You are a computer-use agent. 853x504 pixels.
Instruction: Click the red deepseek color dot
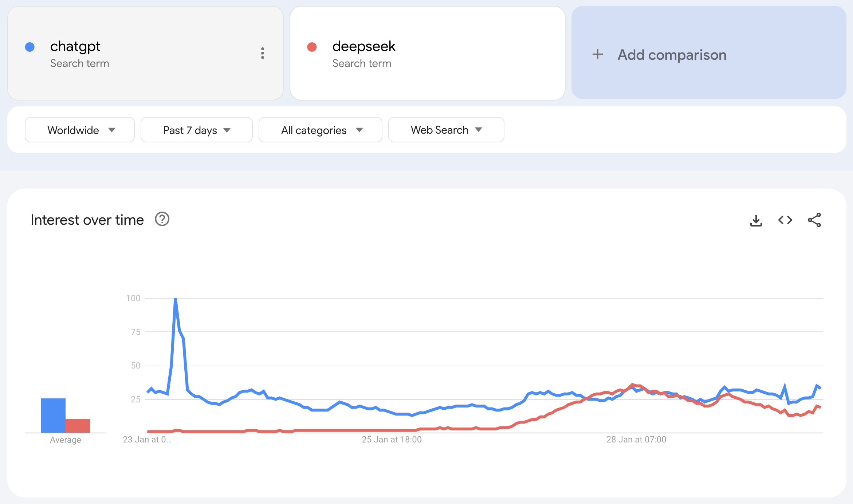(312, 47)
